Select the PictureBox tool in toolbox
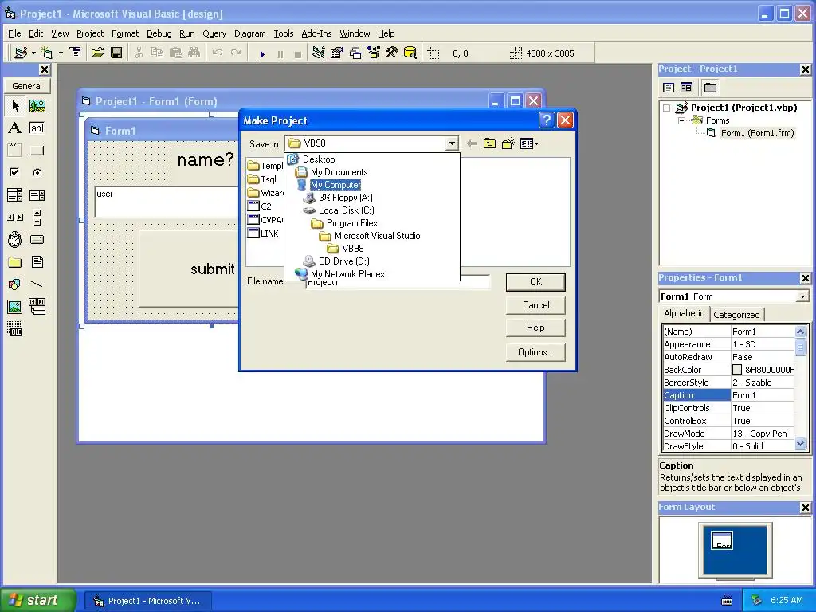This screenshot has height=612, width=816. pyautogui.click(x=37, y=106)
